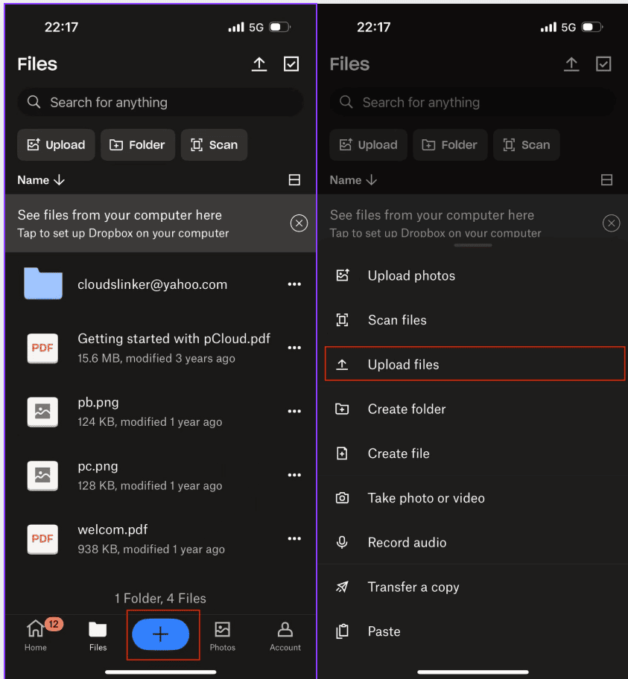Tap the '1 Folder, 4 Files' summary text
The width and height of the screenshot is (628, 679).
160,599
